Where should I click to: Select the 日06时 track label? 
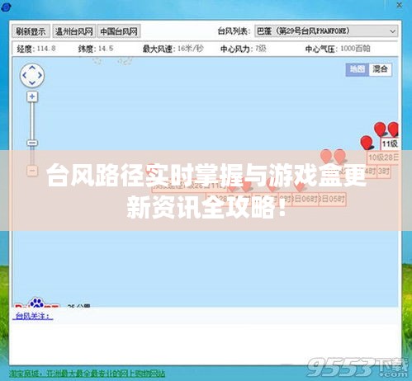click(305, 199)
